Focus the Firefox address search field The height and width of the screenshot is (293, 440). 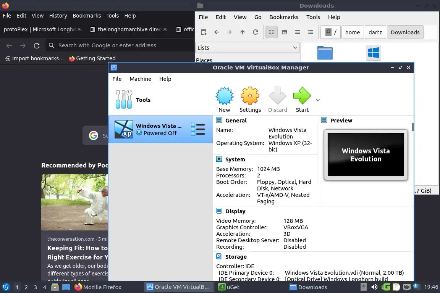120,45
